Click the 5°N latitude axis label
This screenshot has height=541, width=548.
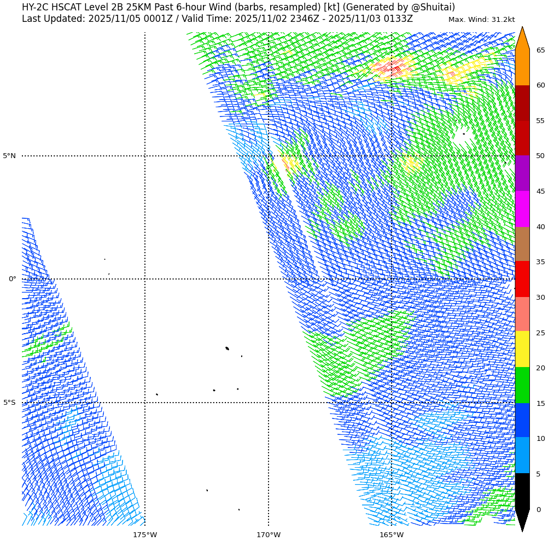9,156
